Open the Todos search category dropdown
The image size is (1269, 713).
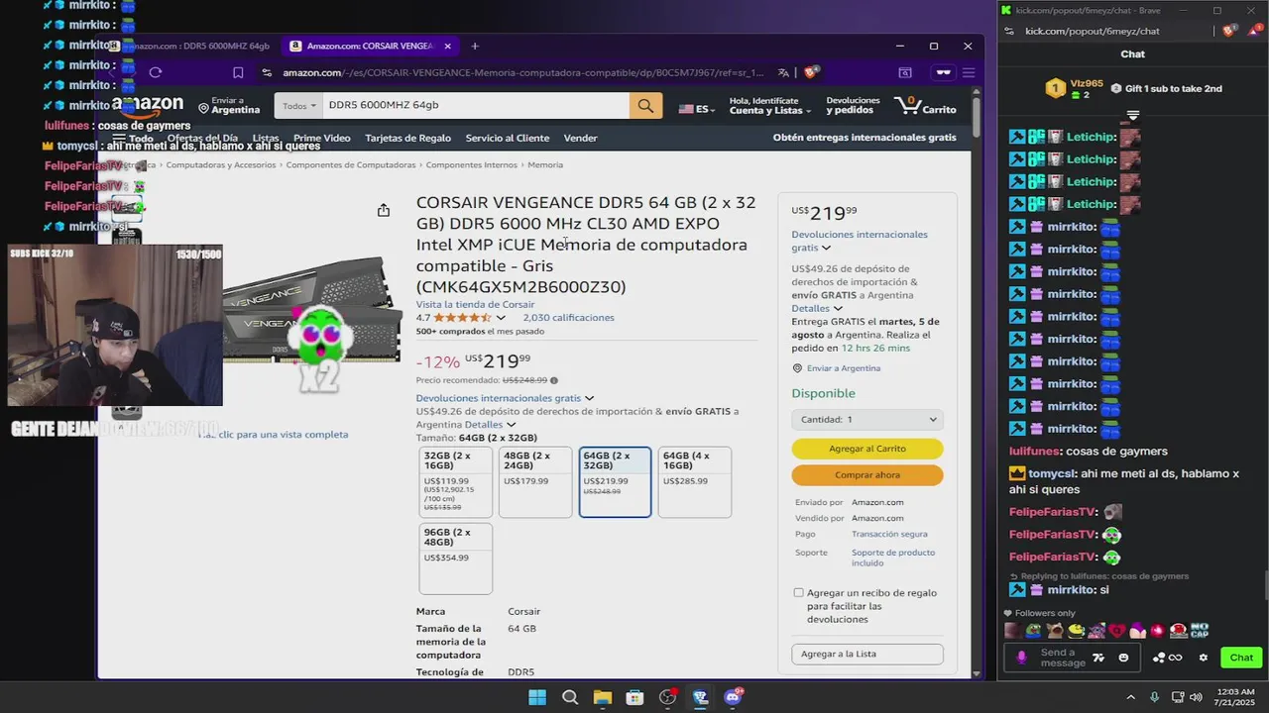coord(298,105)
